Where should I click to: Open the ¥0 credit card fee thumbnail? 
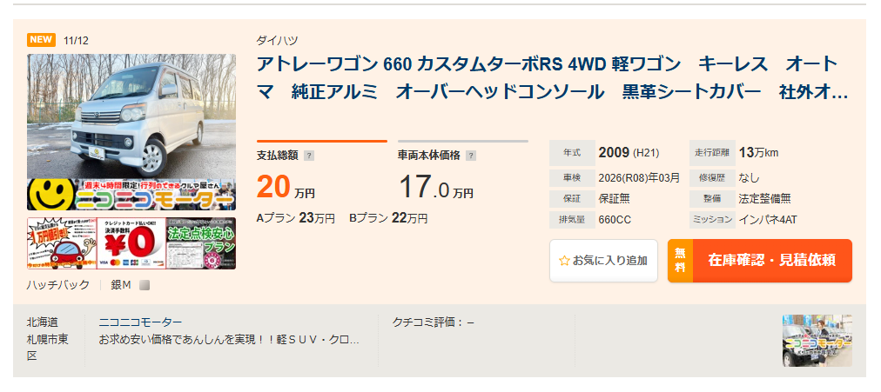131,243
